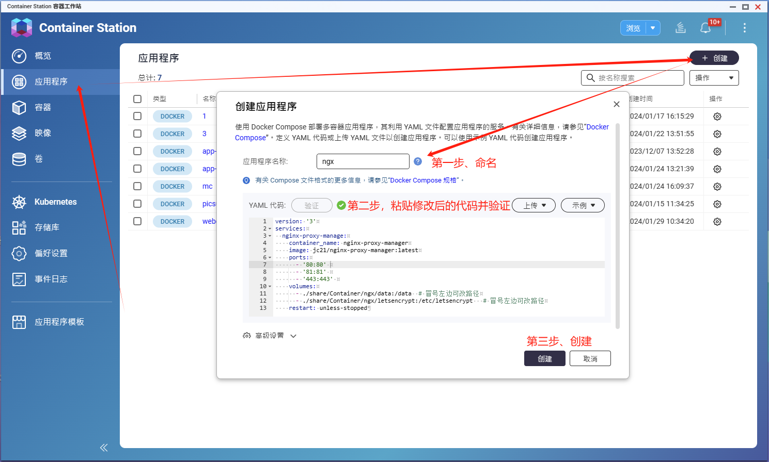The width and height of the screenshot is (769, 462).
Task: Open gear settings for 13:52:28 row
Action: (x=717, y=152)
